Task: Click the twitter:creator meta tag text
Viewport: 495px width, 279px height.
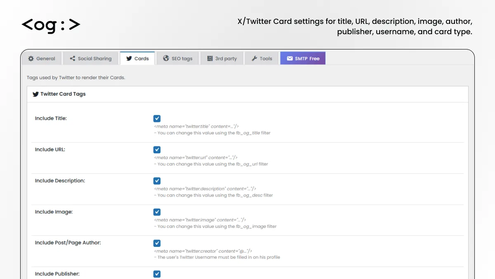Action: (x=203, y=251)
